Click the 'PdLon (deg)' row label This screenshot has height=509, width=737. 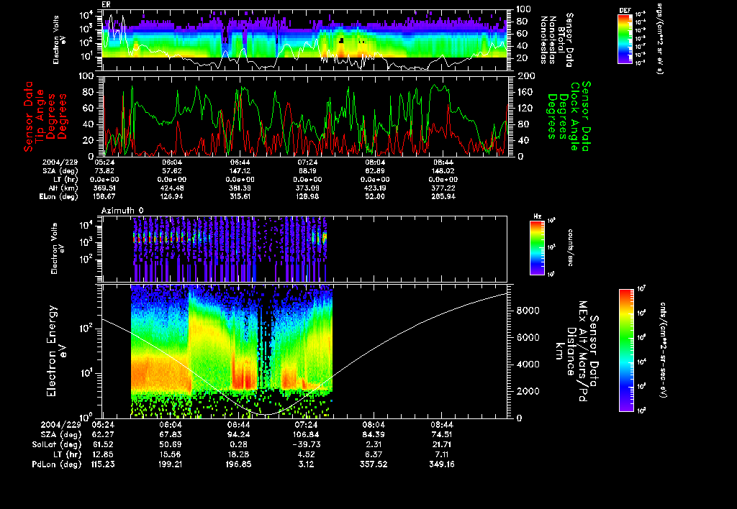coord(57,464)
